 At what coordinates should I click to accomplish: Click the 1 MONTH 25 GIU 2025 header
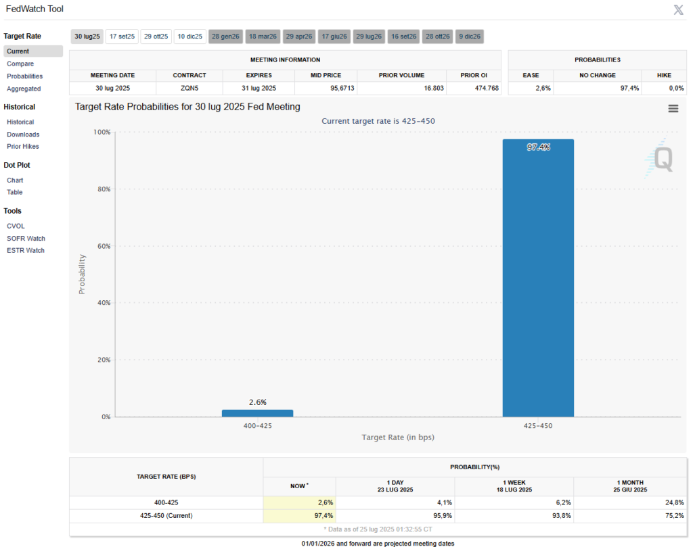click(x=630, y=486)
